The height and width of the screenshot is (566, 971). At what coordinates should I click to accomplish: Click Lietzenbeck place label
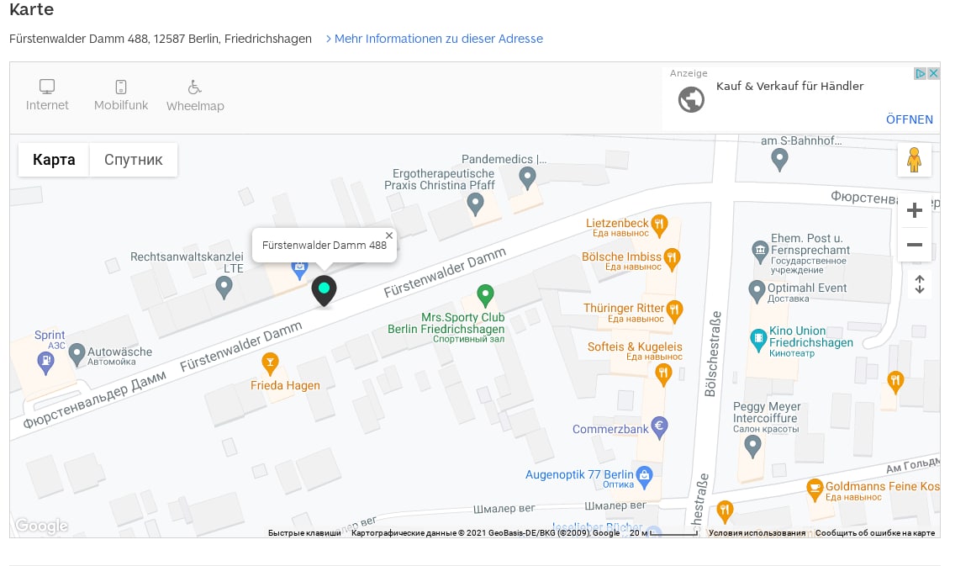[x=617, y=223]
